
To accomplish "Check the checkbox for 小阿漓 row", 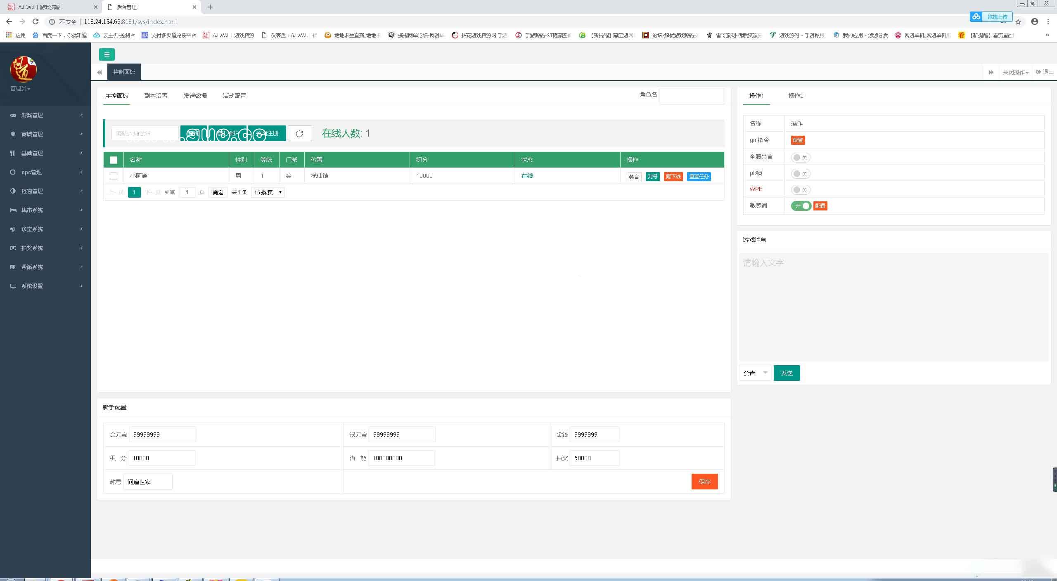I will tap(114, 176).
